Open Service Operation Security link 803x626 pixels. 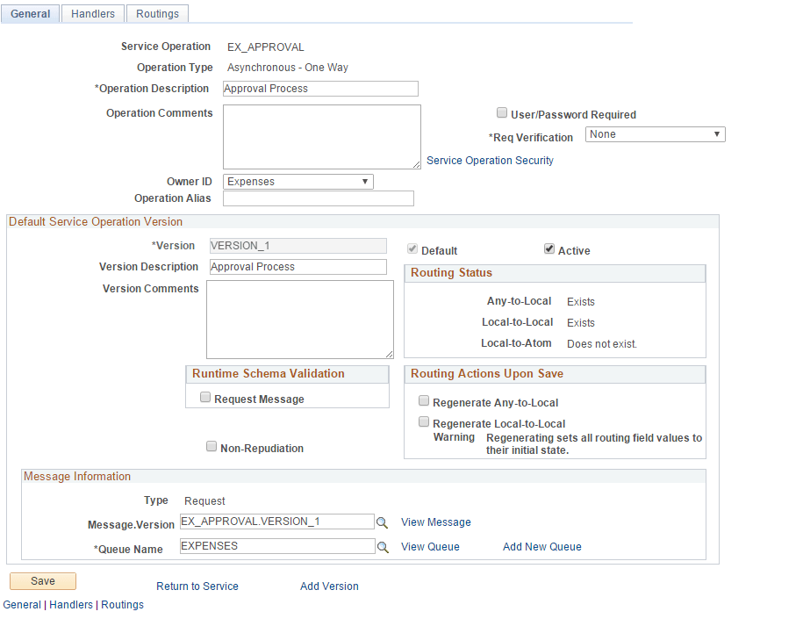pos(490,161)
